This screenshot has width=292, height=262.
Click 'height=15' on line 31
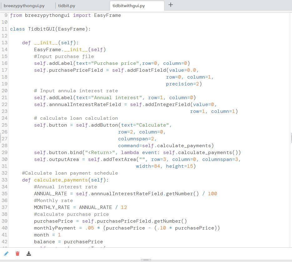[x=179, y=166]
